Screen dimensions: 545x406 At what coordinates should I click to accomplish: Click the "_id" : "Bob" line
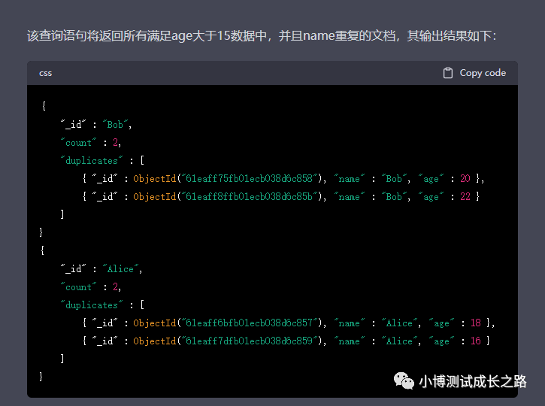click(x=96, y=125)
